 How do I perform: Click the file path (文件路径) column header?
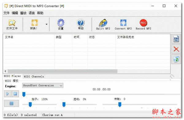coord(143,37)
